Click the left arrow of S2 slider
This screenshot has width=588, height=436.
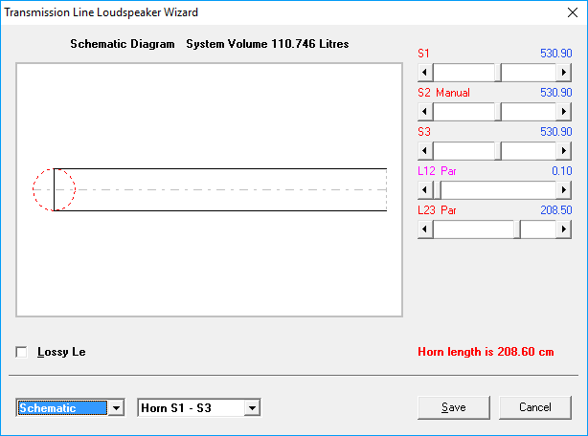pyautogui.click(x=426, y=112)
